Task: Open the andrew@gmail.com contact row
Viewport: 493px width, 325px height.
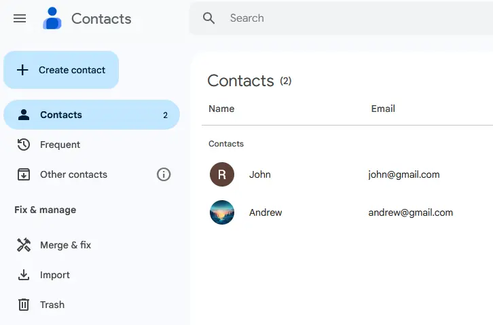Action: pyautogui.click(x=410, y=212)
